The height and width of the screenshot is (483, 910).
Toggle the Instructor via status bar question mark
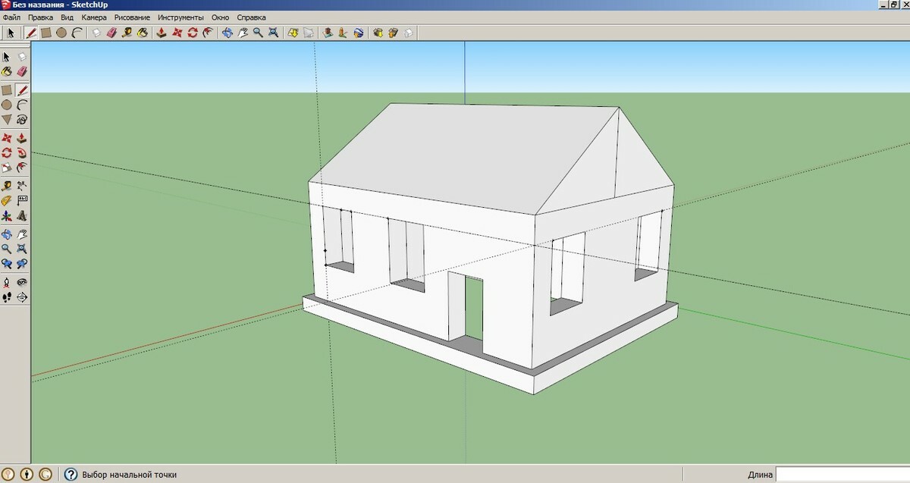point(71,475)
